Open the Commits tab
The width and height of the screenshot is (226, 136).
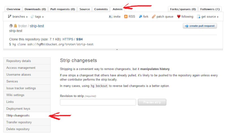point(101,9)
